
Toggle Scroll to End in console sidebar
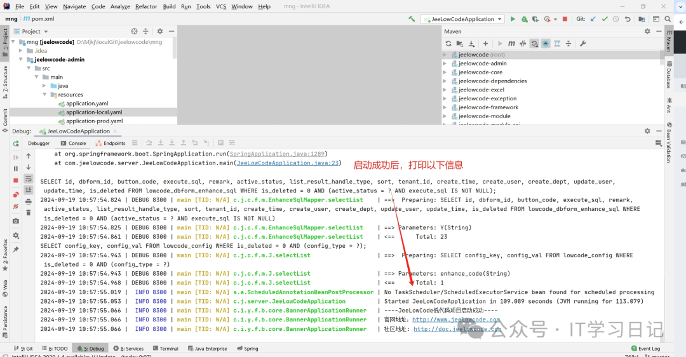coord(29,190)
